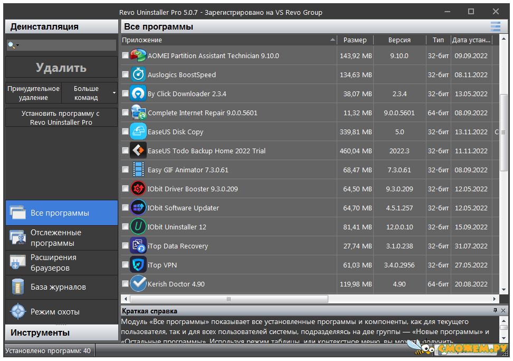The image size is (513, 361).
Task: Click the By Click Downloader icon
Action: 138,94
